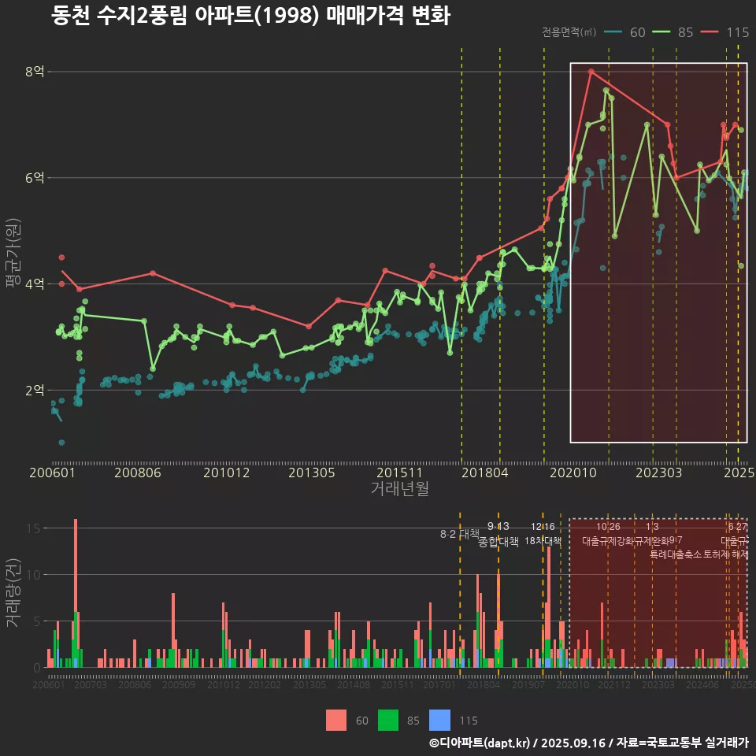
Task: Toggle the 60 line series in top legend
Action: pos(626,32)
